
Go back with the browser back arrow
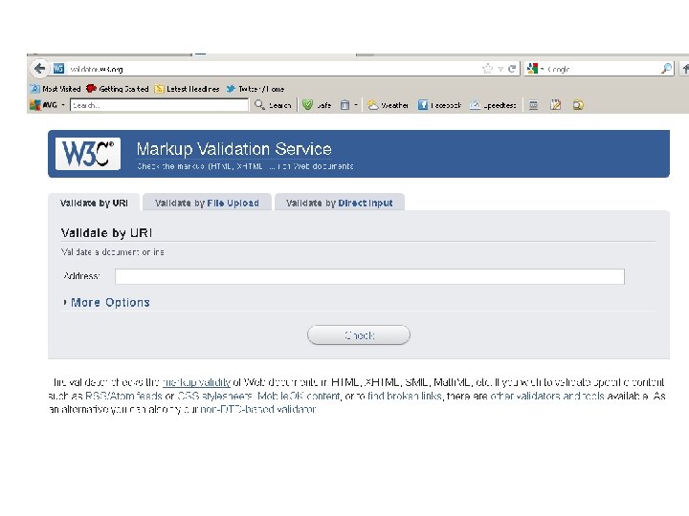(39, 69)
